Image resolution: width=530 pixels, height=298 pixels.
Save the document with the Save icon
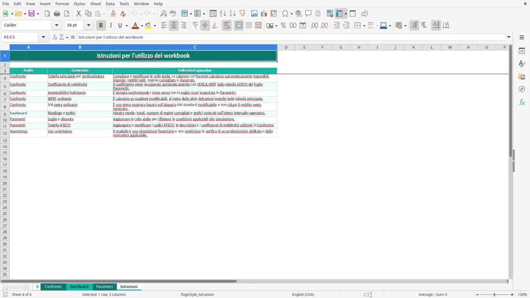click(31, 14)
